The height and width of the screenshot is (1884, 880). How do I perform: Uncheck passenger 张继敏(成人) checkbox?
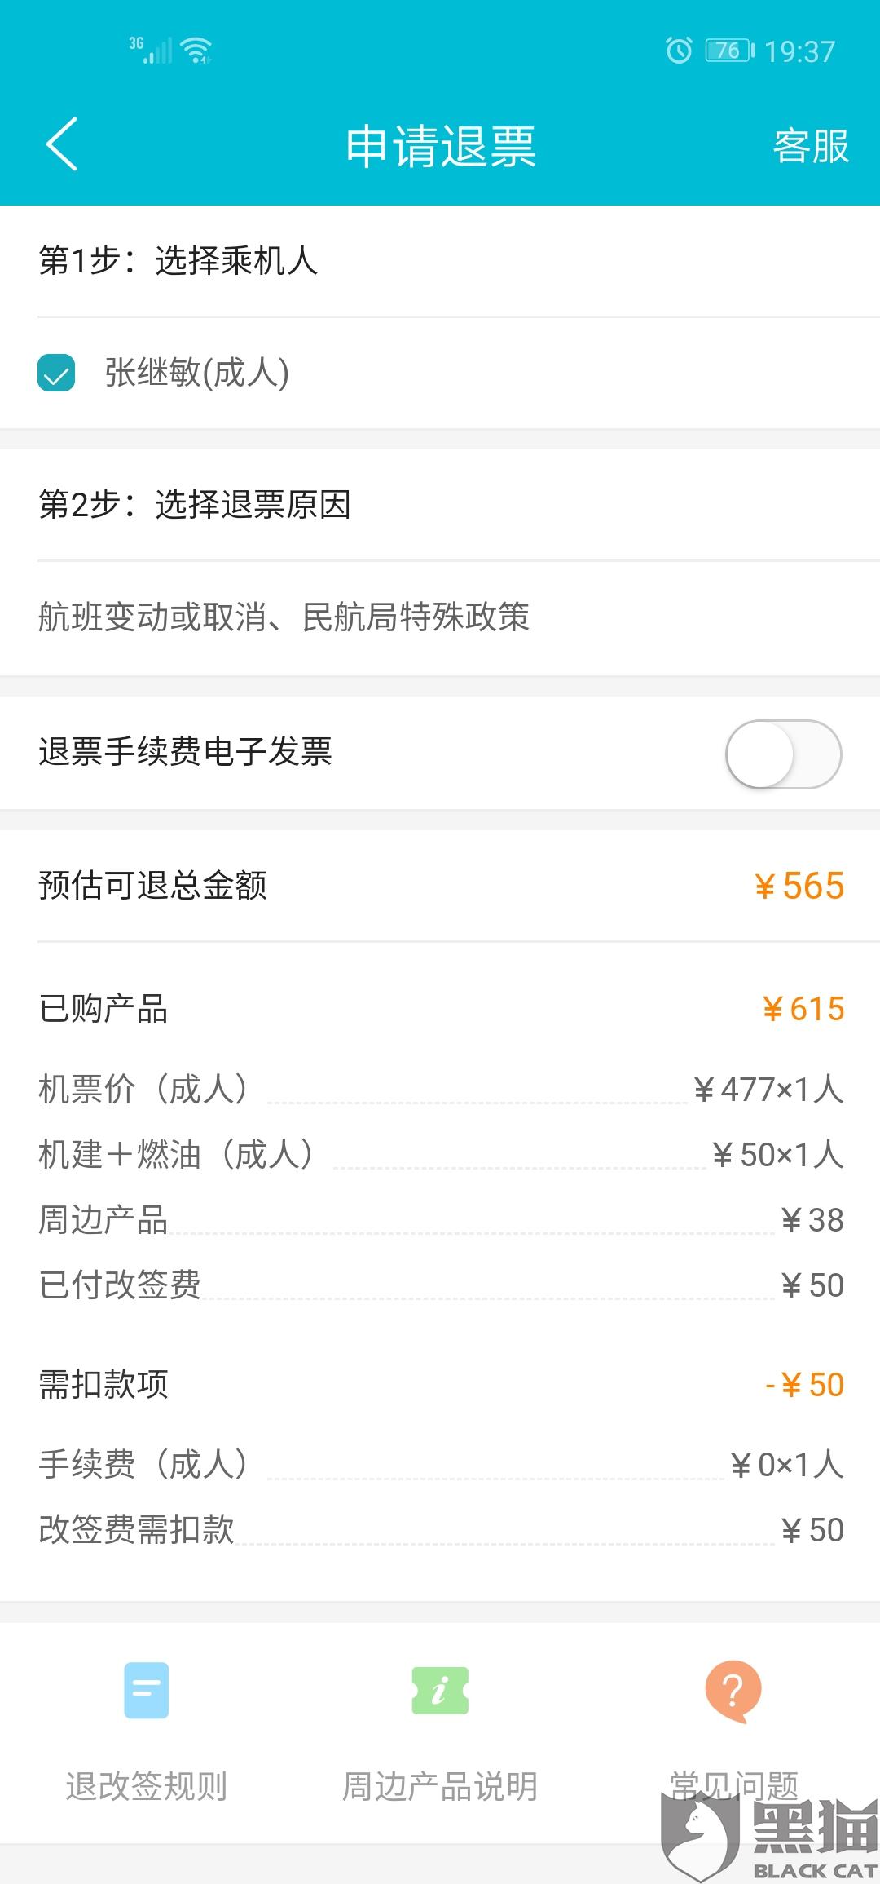pyautogui.click(x=56, y=373)
